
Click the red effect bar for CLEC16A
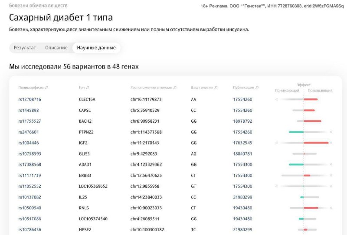(x=311, y=99)
